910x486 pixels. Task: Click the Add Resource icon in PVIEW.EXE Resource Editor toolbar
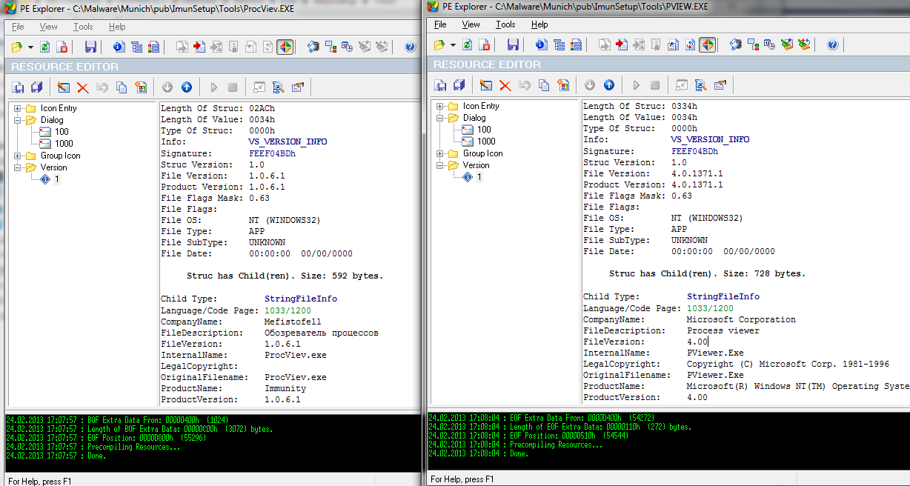pos(562,85)
